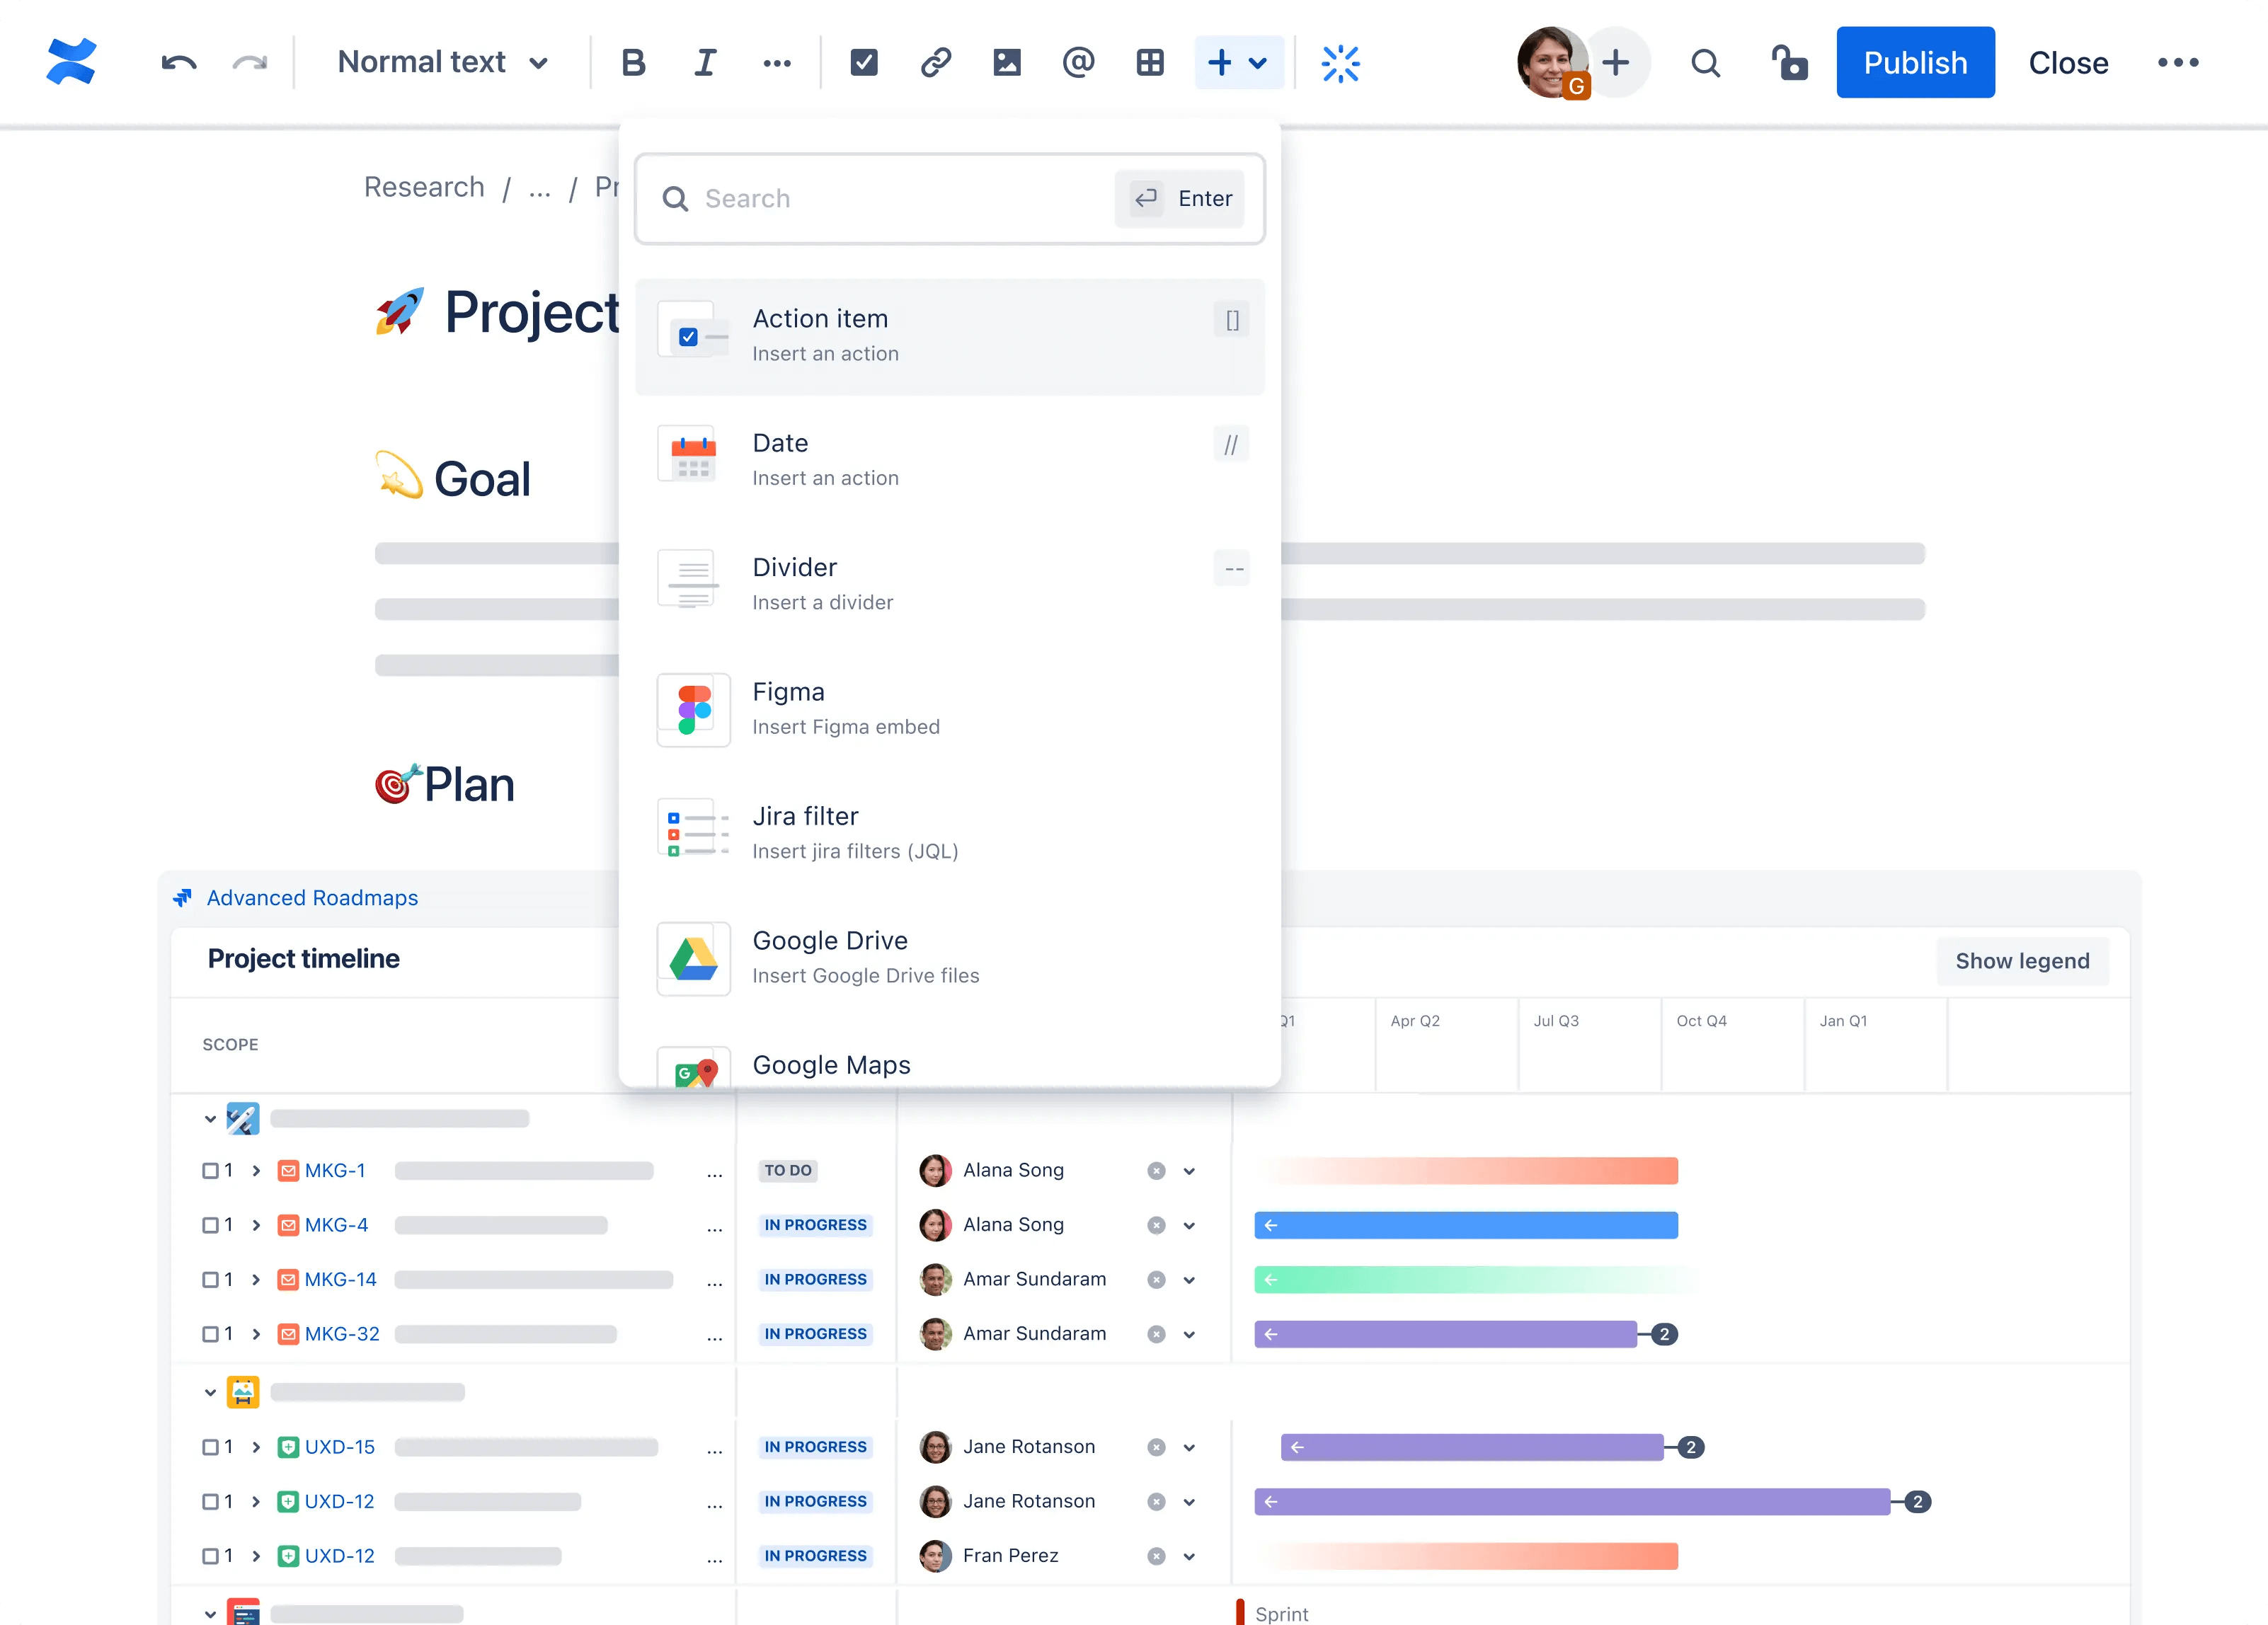2268x1625 pixels.
Task: Click the UXD-15 in-progress status
Action: (815, 1446)
